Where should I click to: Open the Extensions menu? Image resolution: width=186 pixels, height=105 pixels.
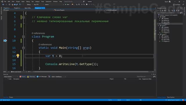(x=49, y=1)
